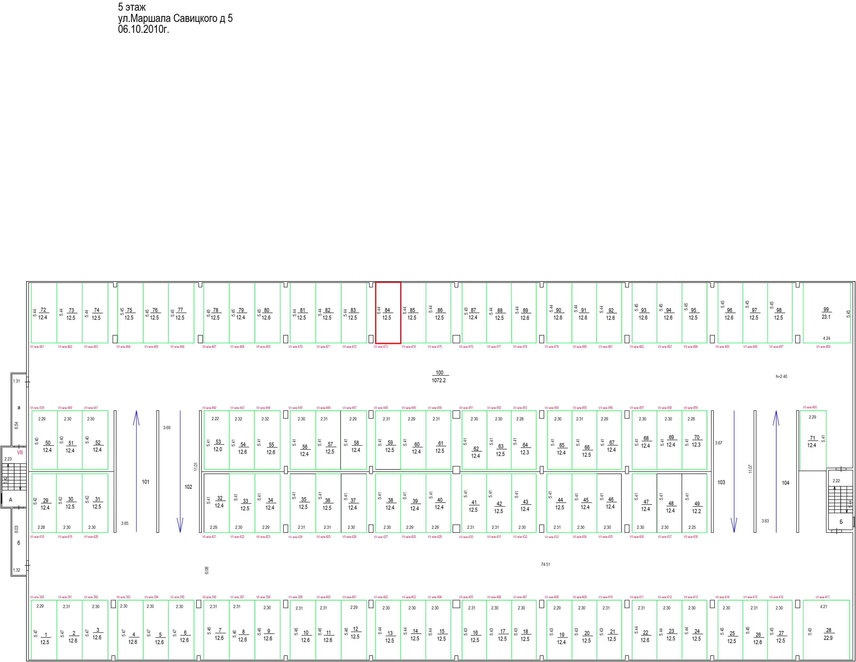This screenshot has height=662, width=856.
Task: Select the red-highlighted parking space 84
Action: click(x=388, y=313)
